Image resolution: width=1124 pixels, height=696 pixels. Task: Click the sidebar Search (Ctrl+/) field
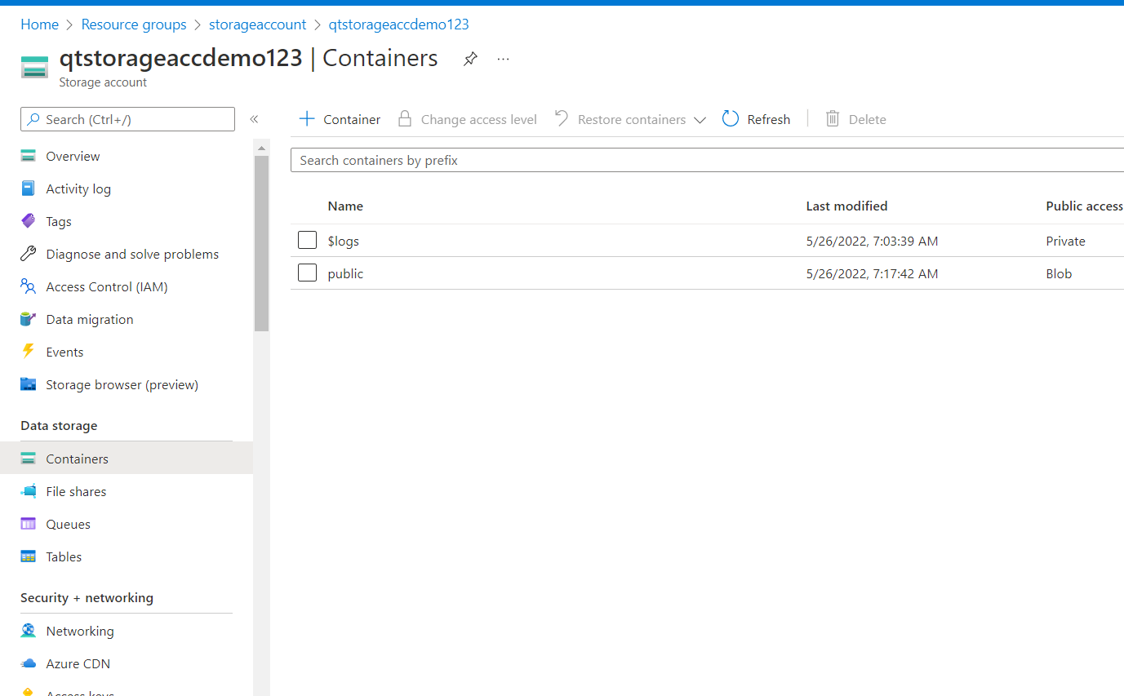[127, 119]
